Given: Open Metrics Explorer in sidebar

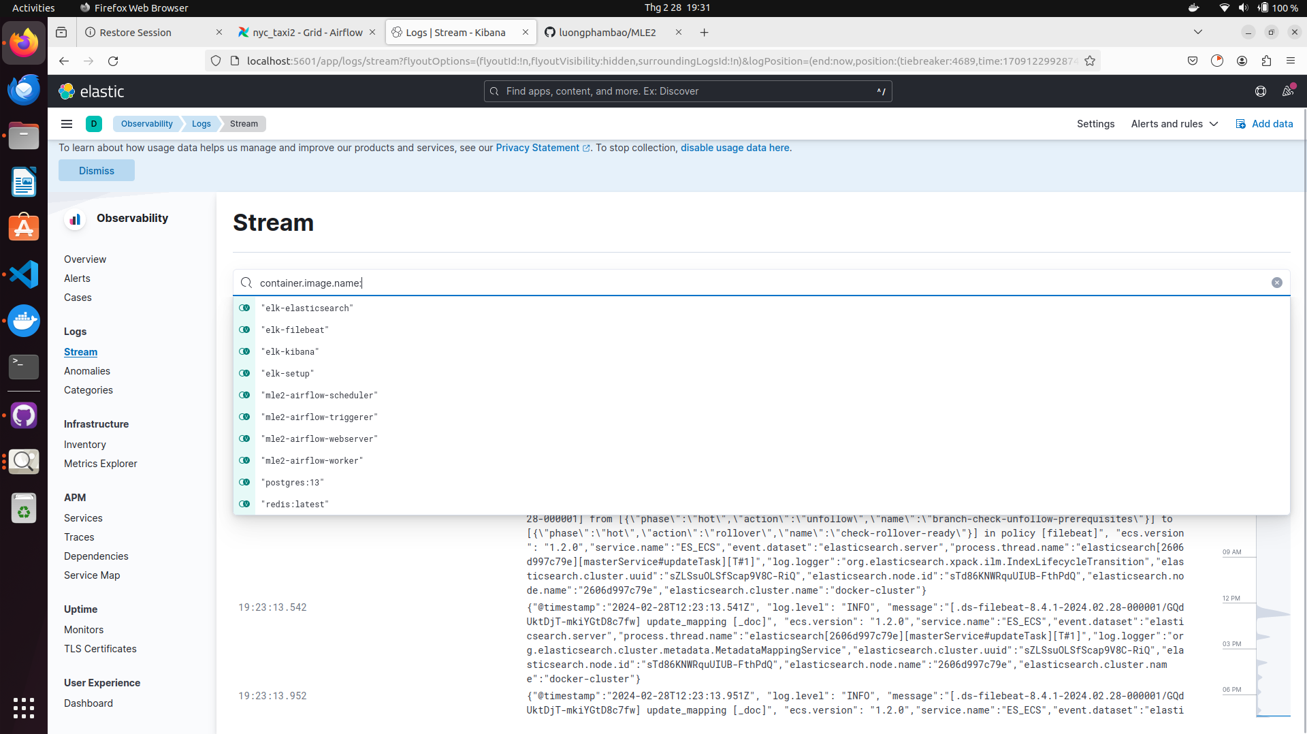Looking at the screenshot, I should point(101,464).
